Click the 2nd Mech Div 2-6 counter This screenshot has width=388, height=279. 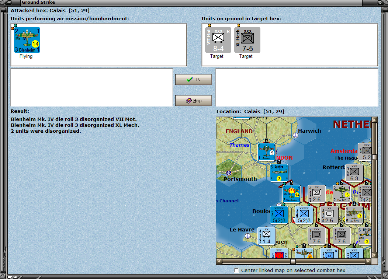pos(316,194)
